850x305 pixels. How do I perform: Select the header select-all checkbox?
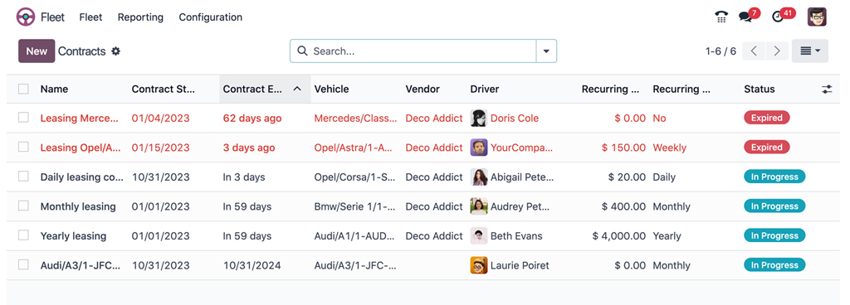pyautogui.click(x=23, y=90)
